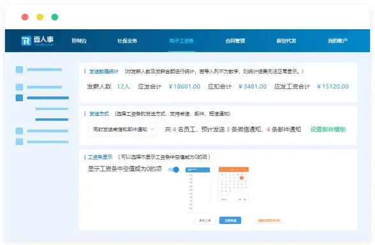Screen dimensions: 375x245
Task: Click the 发送数据统计 section heading
Action: (x=104, y=71)
